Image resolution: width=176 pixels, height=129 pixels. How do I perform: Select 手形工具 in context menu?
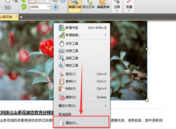coord(82,43)
